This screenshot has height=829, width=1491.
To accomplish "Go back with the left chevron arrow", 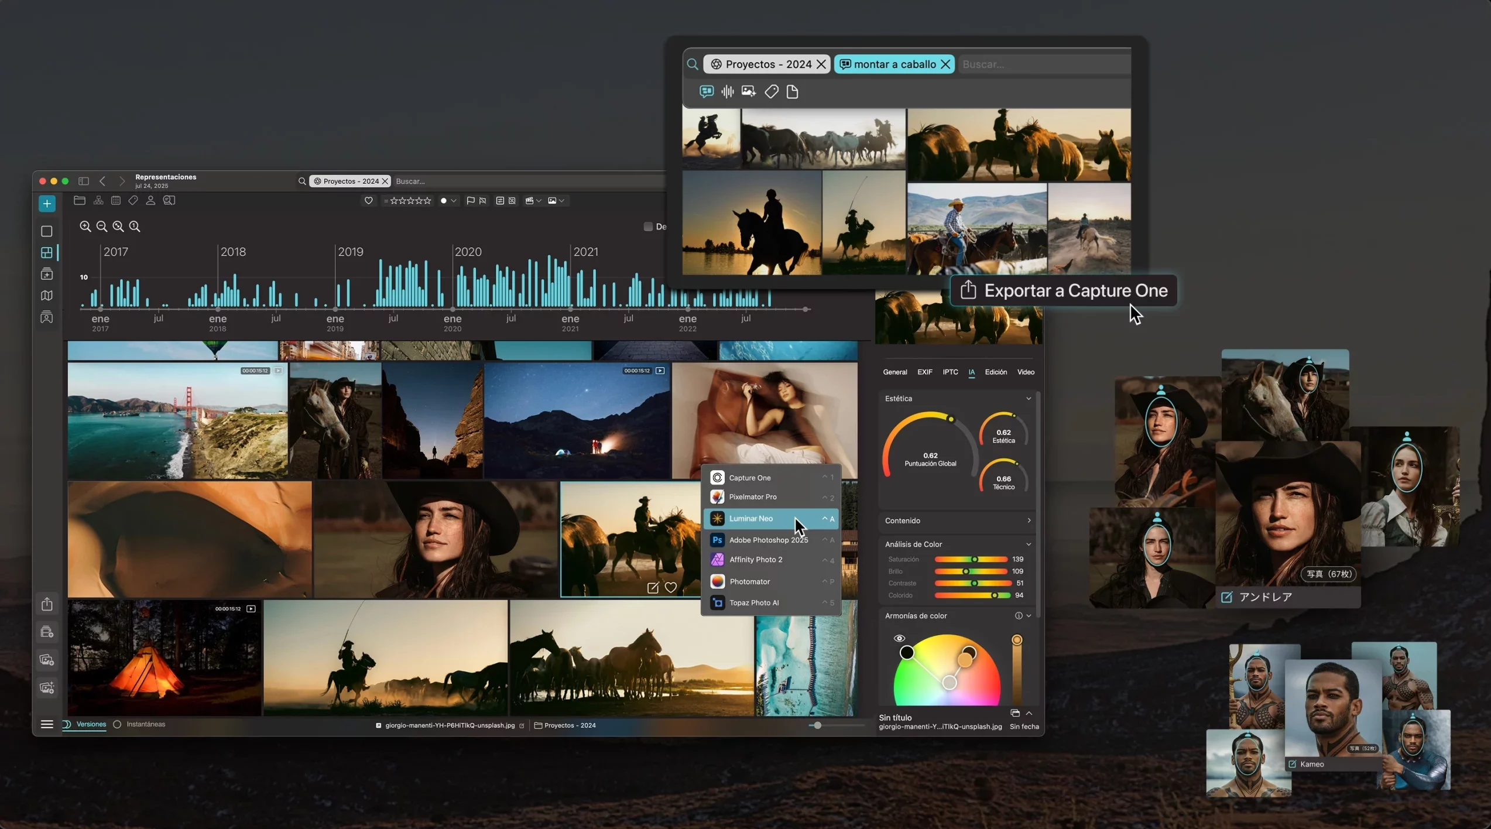I will pyautogui.click(x=102, y=181).
